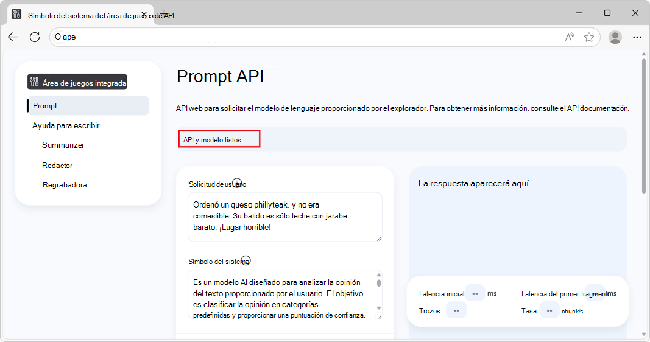Click the tab favicon playground icon
Screen dimensions: 650x342
click(x=16, y=14)
